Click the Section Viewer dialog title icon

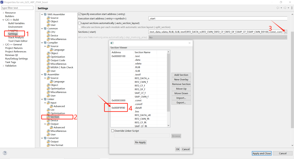tap(112, 43)
